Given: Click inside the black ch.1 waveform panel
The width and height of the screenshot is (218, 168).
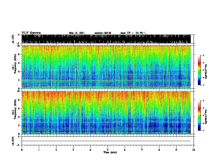Looking at the screenshot, I should pos(106,39).
